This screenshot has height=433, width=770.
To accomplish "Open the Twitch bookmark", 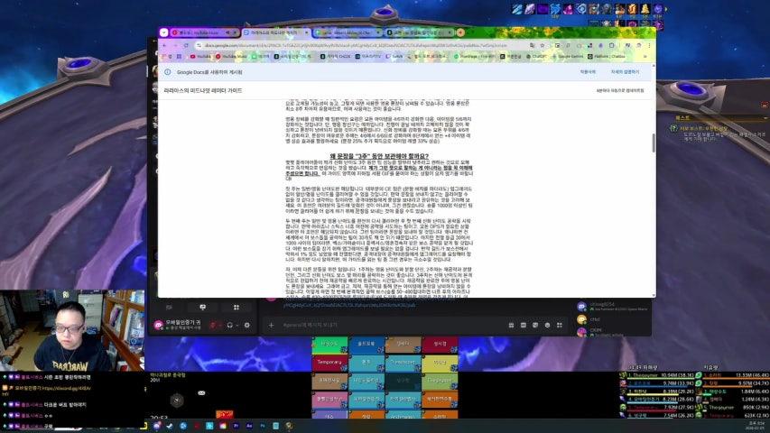I will pyautogui.click(x=394, y=57).
